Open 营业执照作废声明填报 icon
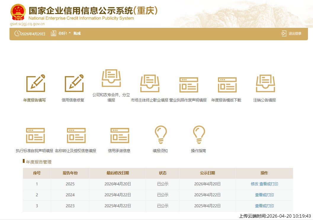Screen dimensions: 313x220 [x=188, y=85]
